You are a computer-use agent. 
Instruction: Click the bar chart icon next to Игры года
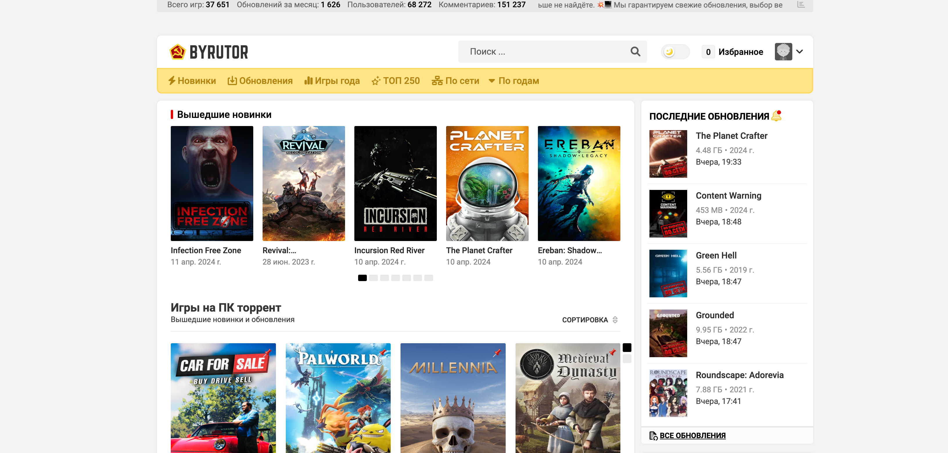point(308,81)
